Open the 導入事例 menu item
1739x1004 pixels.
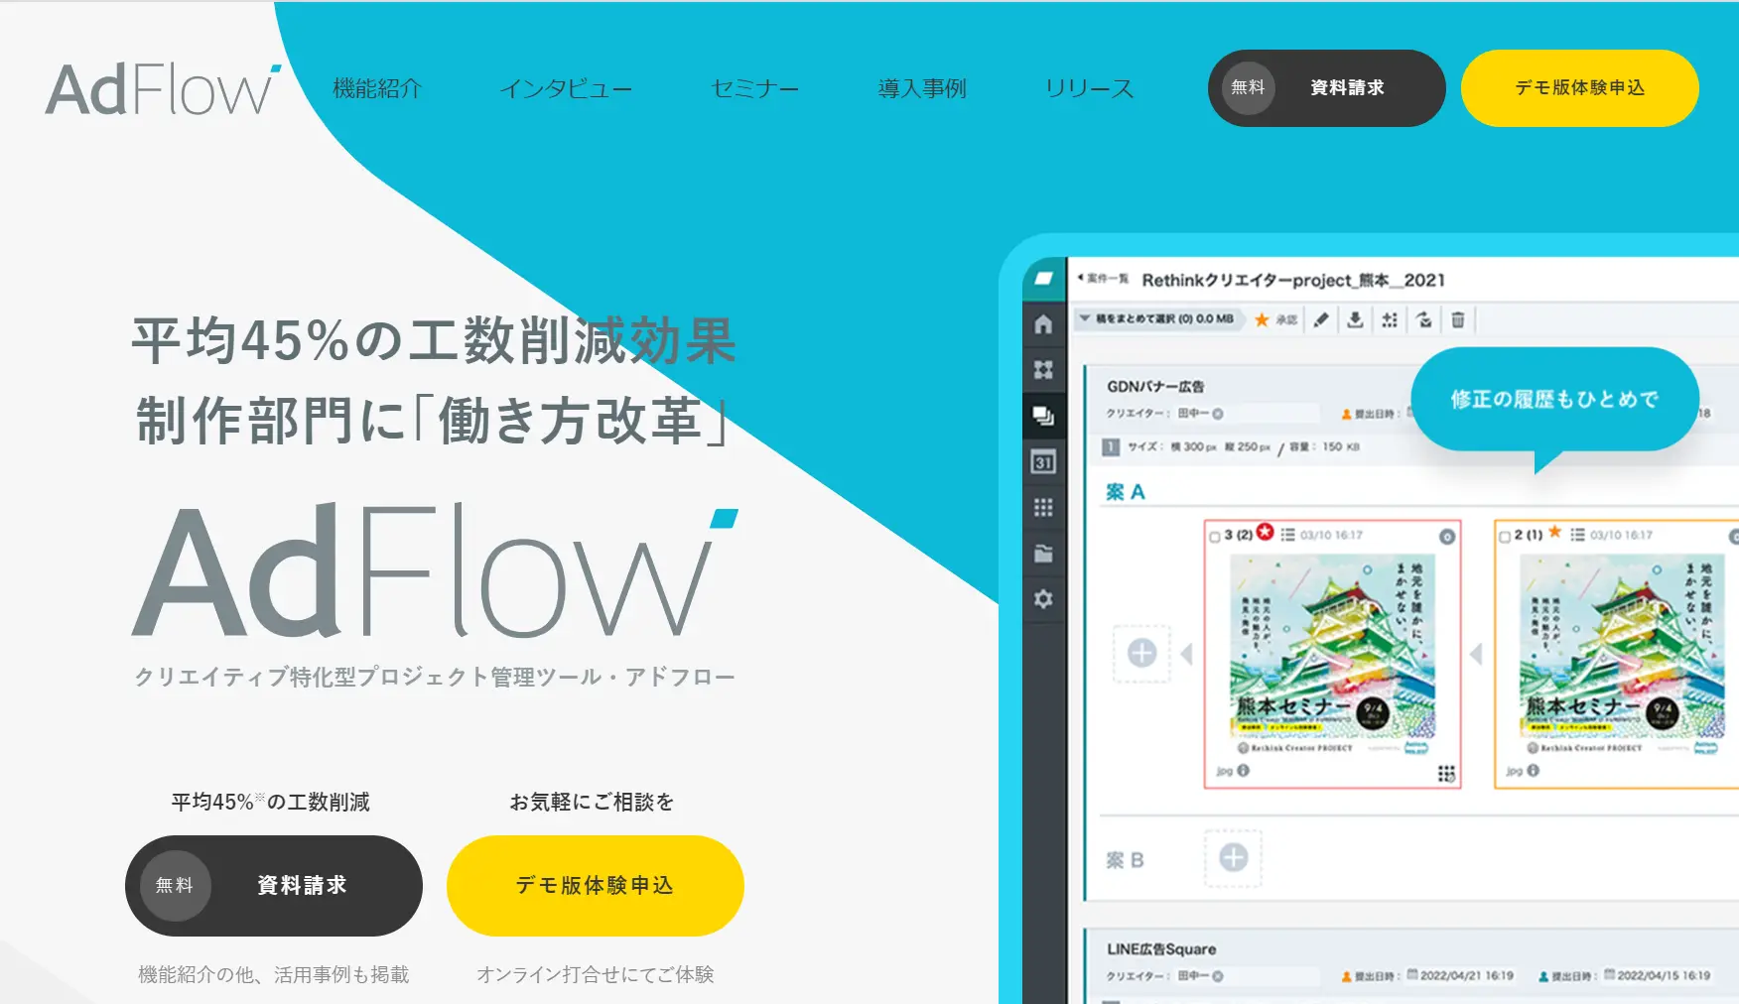tap(922, 88)
